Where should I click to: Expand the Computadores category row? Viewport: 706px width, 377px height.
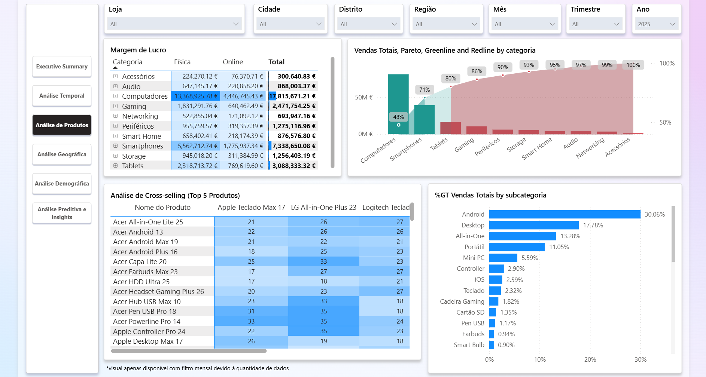pyautogui.click(x=115, y=96)
